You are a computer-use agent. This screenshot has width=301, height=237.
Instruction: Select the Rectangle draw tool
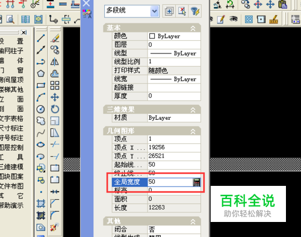(41, 85)
